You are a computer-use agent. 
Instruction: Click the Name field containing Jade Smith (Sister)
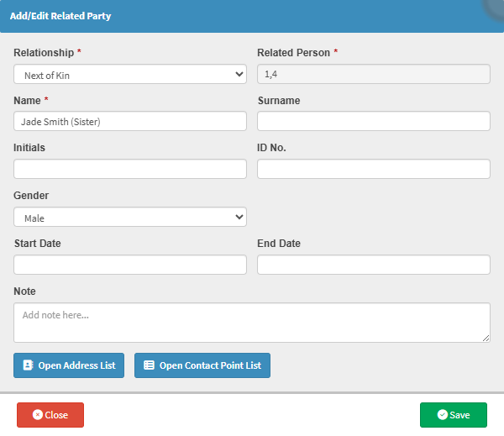(130, 121)
